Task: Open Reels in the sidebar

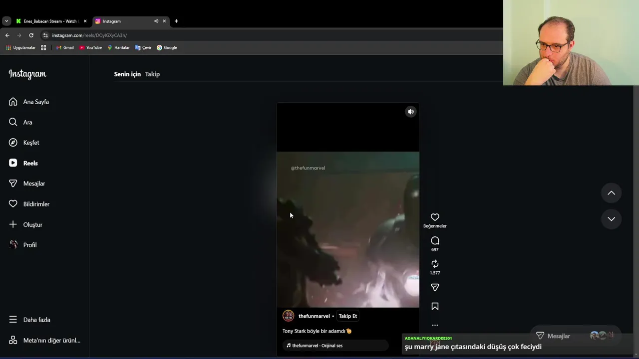Action: [23, 163]
